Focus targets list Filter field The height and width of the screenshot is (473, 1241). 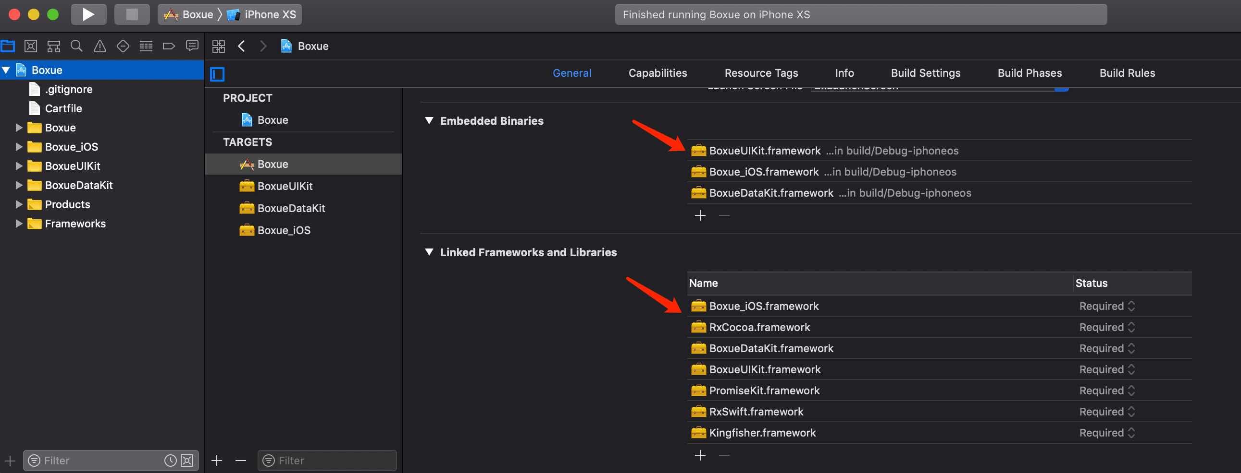click(x=328, y=461)
